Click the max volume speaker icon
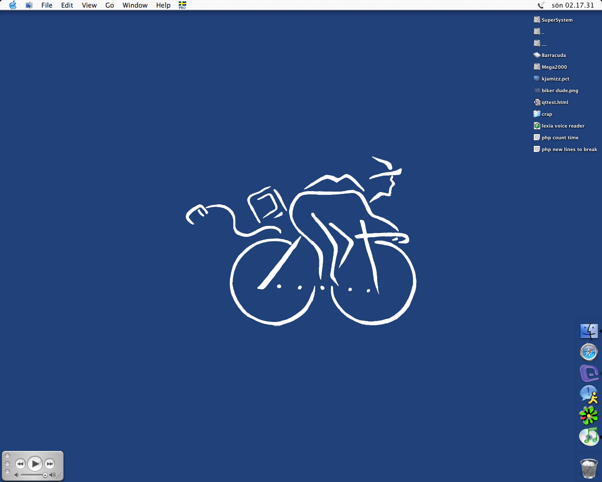Screen dimensions: 602x482 click(x=52, y=475)
